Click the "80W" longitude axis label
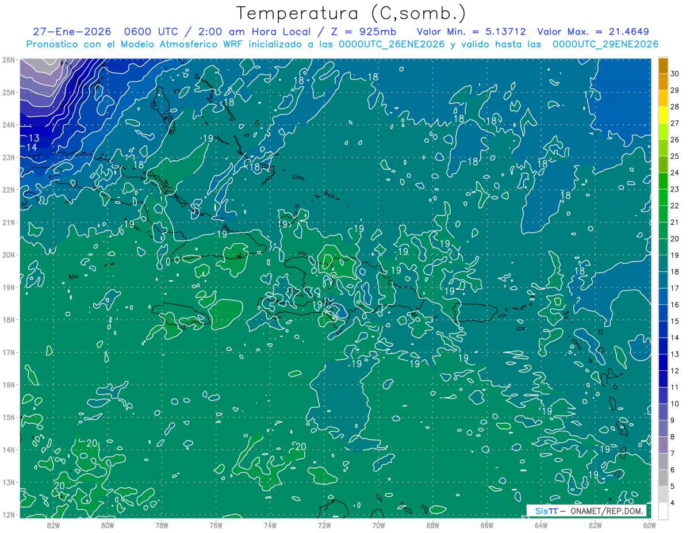The image size is (690, 533). (108, 525)
